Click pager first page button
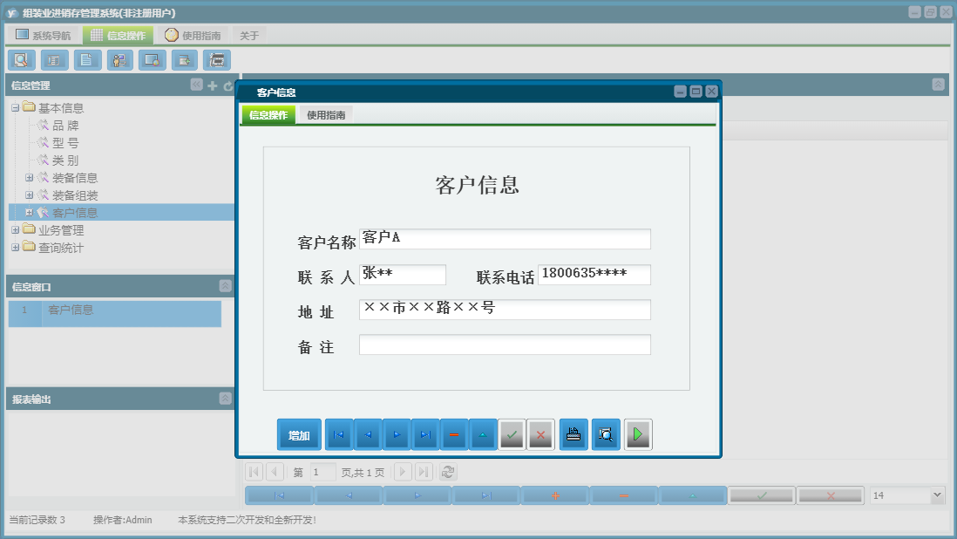This screenshot has width=957, height=539. 255,472
